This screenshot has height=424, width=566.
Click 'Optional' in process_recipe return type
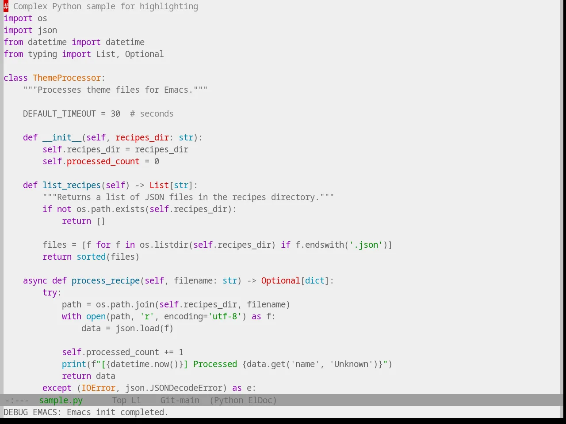[x=280, y=280]
